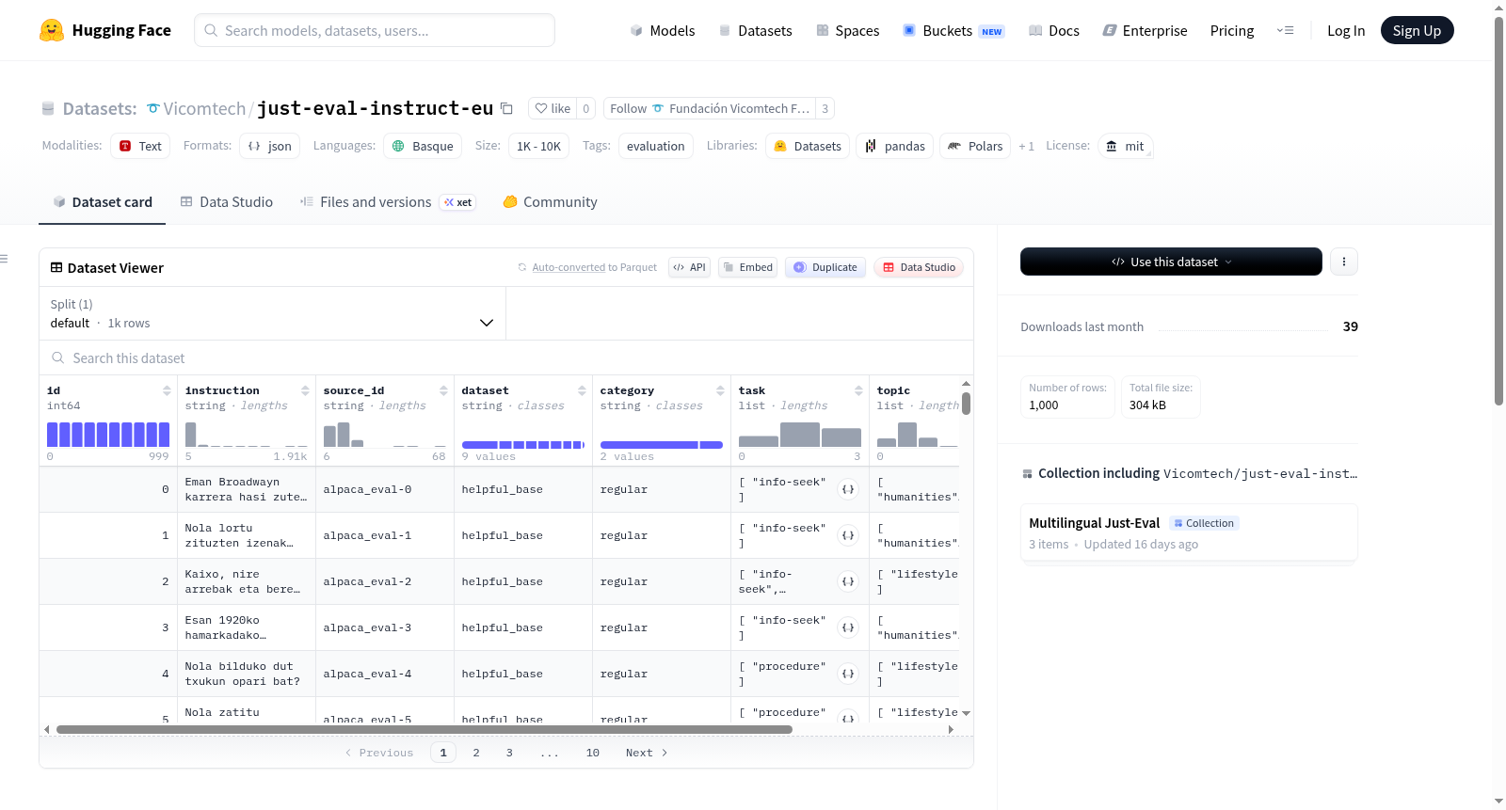Open Data Studio from the viewer header
Screen dimensions: 1506x810
tap(919, 267)
